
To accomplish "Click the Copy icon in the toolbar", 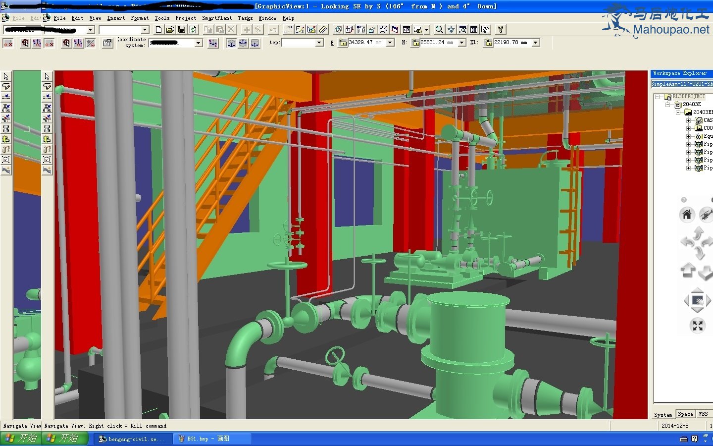I will [208, 30].
